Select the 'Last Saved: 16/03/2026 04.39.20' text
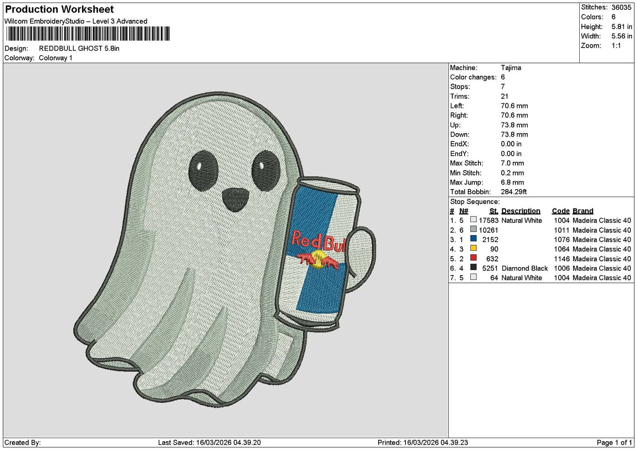Screen dimensions: 637x450 [209, 443]
